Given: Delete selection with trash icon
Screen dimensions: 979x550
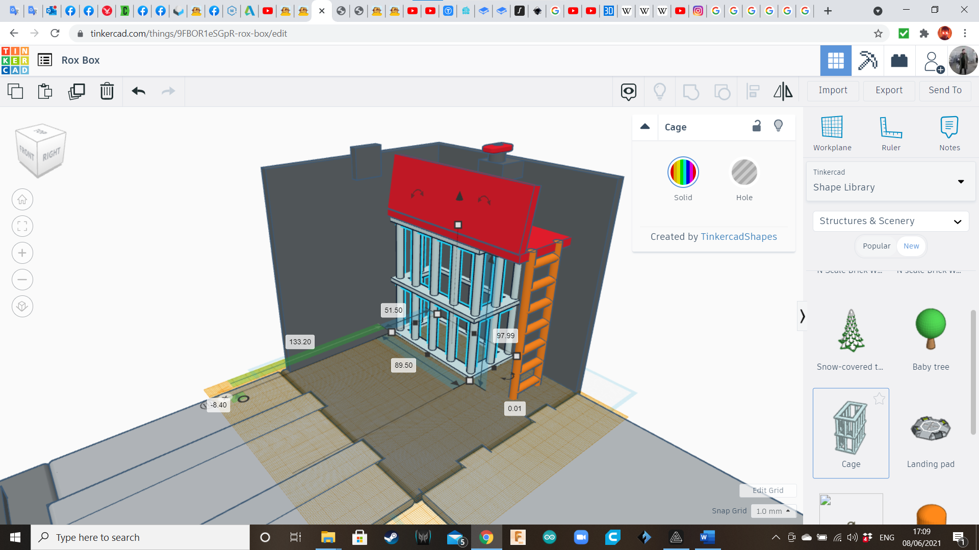Looking at the screenshot, I should (x=107, y=91).
